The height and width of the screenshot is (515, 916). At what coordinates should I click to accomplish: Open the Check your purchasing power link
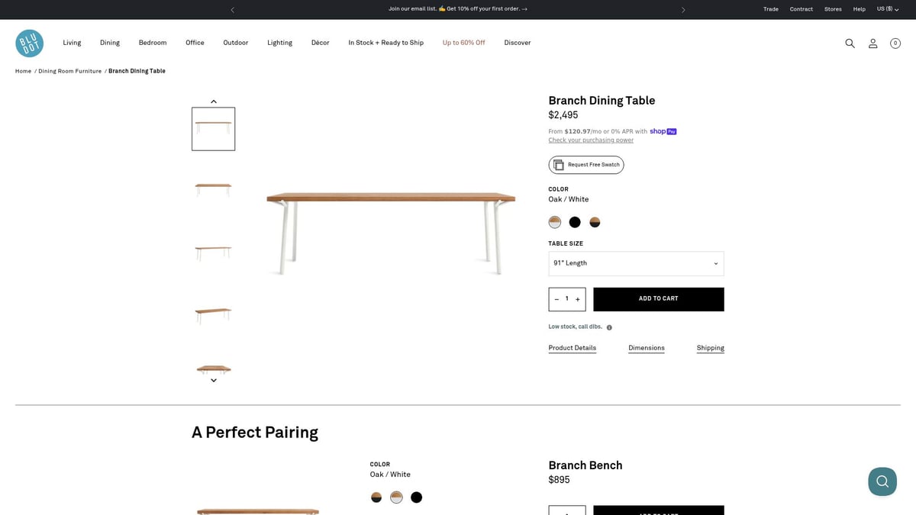click(591, 140)
